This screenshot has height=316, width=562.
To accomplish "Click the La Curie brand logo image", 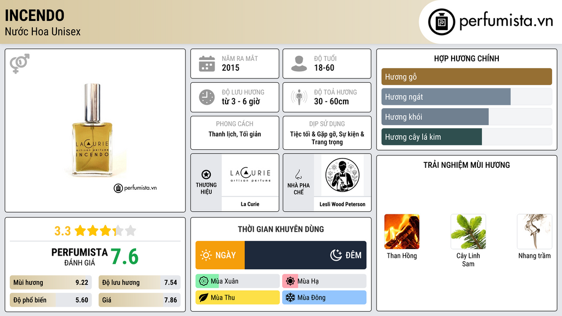I will point(250,175).
